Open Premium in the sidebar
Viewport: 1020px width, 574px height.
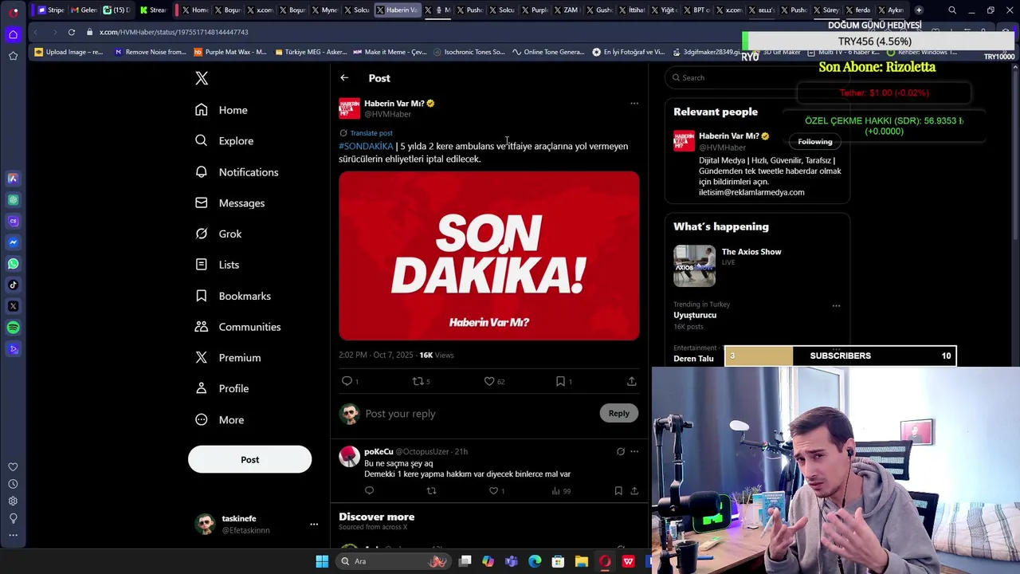(x=229, y=358)
